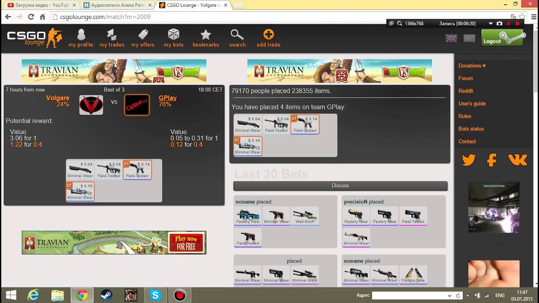Select the Volgare team logo
Screen dimensions: 539x303
91,105
